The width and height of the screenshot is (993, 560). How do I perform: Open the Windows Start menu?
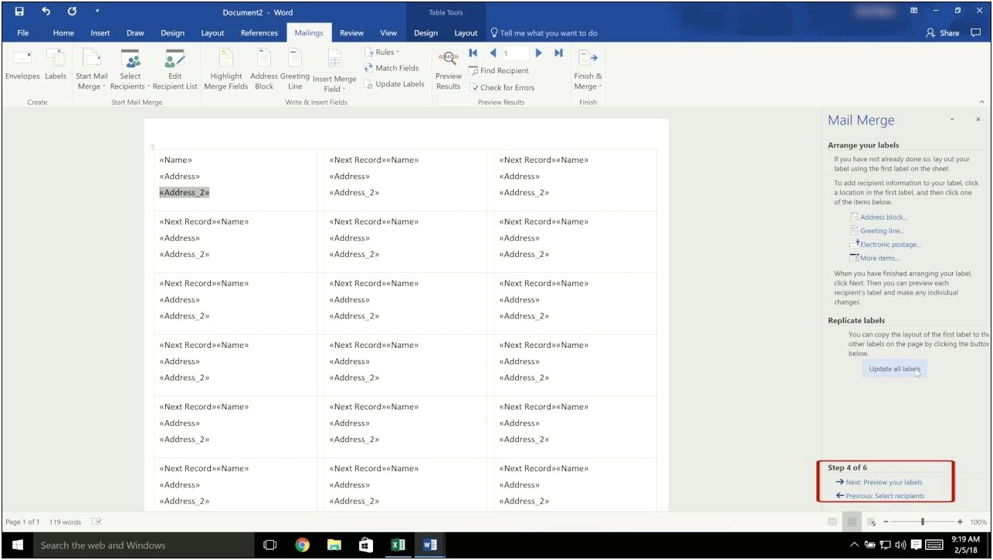click(x=18, y=545)
